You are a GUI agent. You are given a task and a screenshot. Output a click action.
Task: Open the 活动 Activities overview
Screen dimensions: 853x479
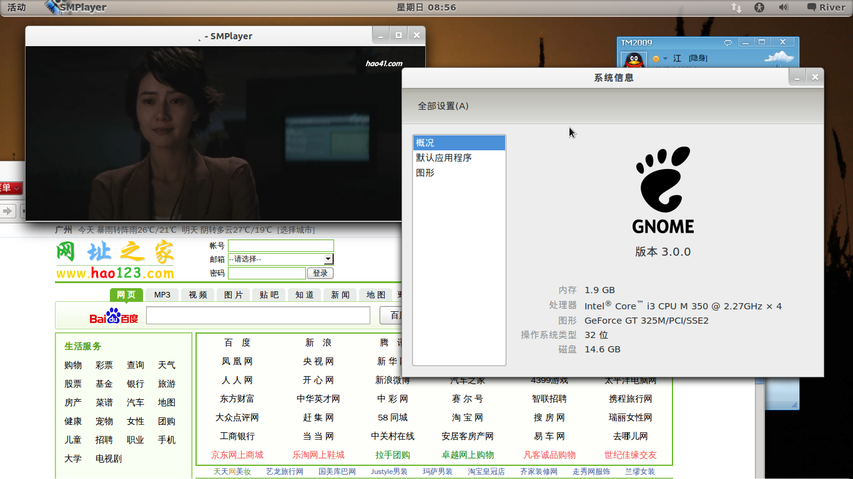[17, 7]
